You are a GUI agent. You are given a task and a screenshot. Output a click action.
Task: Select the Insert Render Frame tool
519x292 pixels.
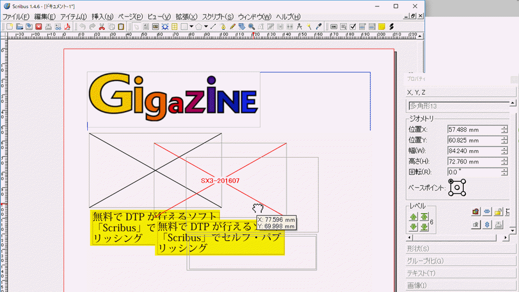click(165, 26)
